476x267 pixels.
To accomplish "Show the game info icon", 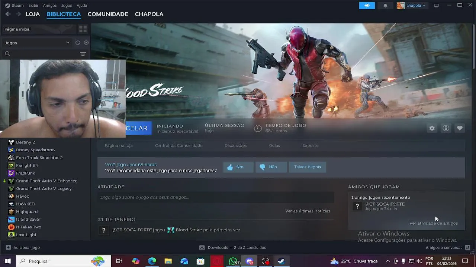I will click(x=446, y=128).
